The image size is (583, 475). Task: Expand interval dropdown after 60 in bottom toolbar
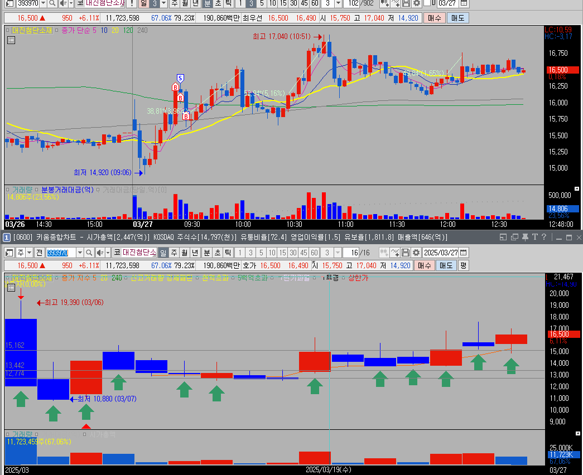point(338,253)
